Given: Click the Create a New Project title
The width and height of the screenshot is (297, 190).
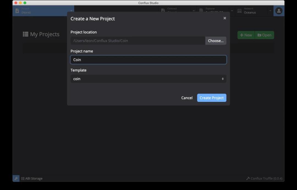Looking at the screenshot, I should tap(93, 18).
